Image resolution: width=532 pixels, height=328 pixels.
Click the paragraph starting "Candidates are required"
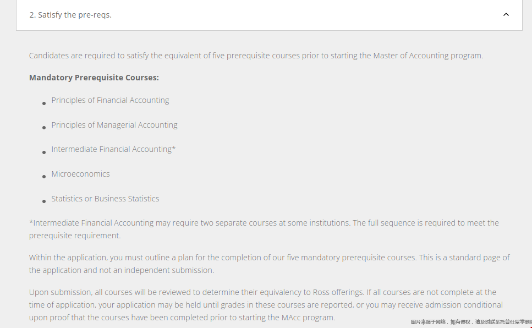pyautogui.click(x=256, y=56)
